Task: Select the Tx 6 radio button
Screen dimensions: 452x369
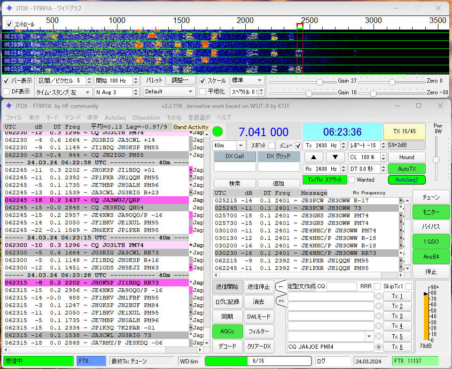Action: pyautogui.click(x=379, y=347)
